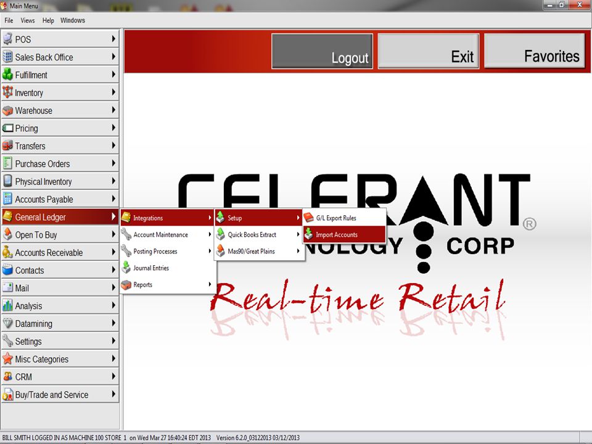The width and height of the screenshot is (592, 444).
Task: Click the Settings wrench icon
Action: pos(7,341)
